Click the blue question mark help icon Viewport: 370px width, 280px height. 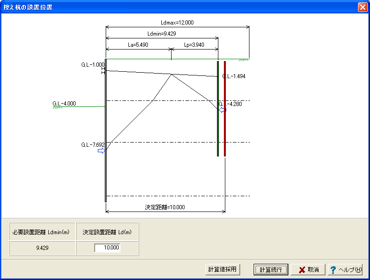click(x=333, y=270)
